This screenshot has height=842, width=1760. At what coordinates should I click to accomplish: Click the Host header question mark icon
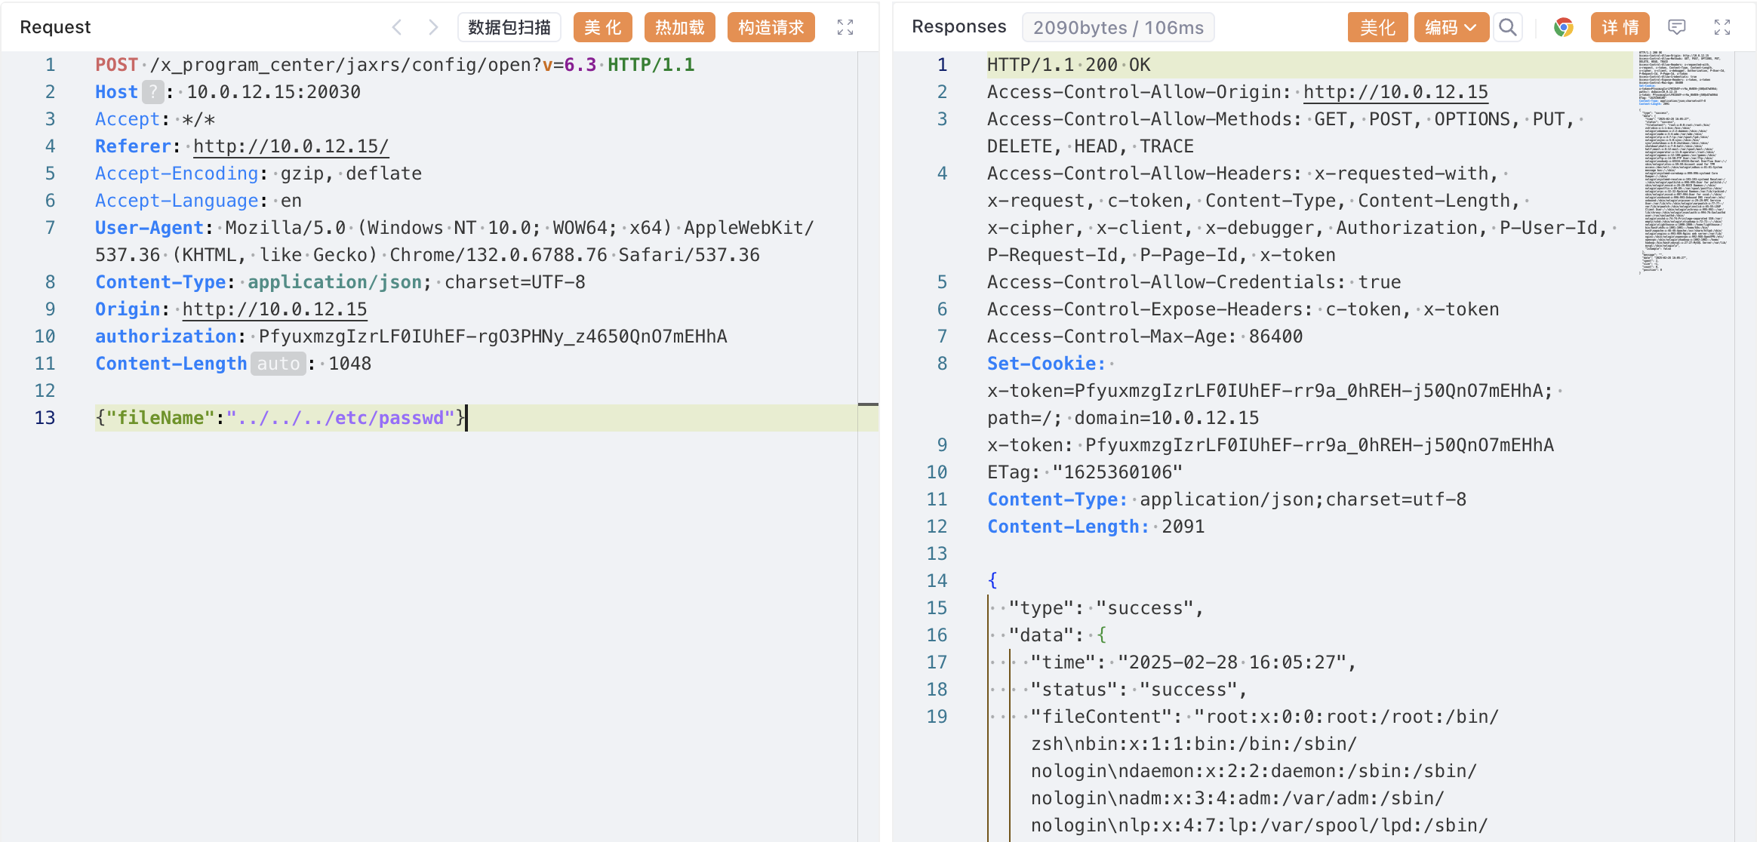tap(153, 92)
